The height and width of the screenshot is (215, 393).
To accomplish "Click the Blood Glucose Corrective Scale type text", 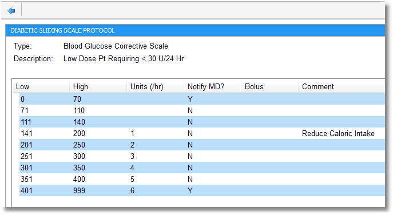I will click(116, 46).
